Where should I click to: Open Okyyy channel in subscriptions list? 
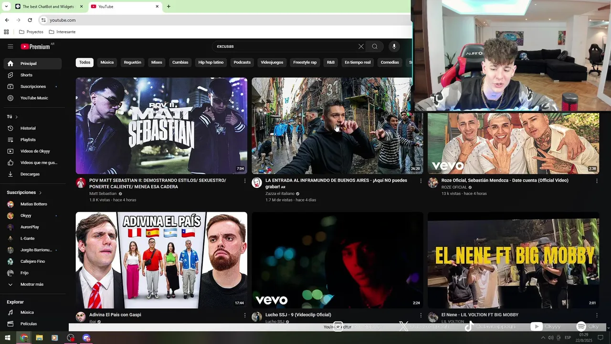click(32, 215)
